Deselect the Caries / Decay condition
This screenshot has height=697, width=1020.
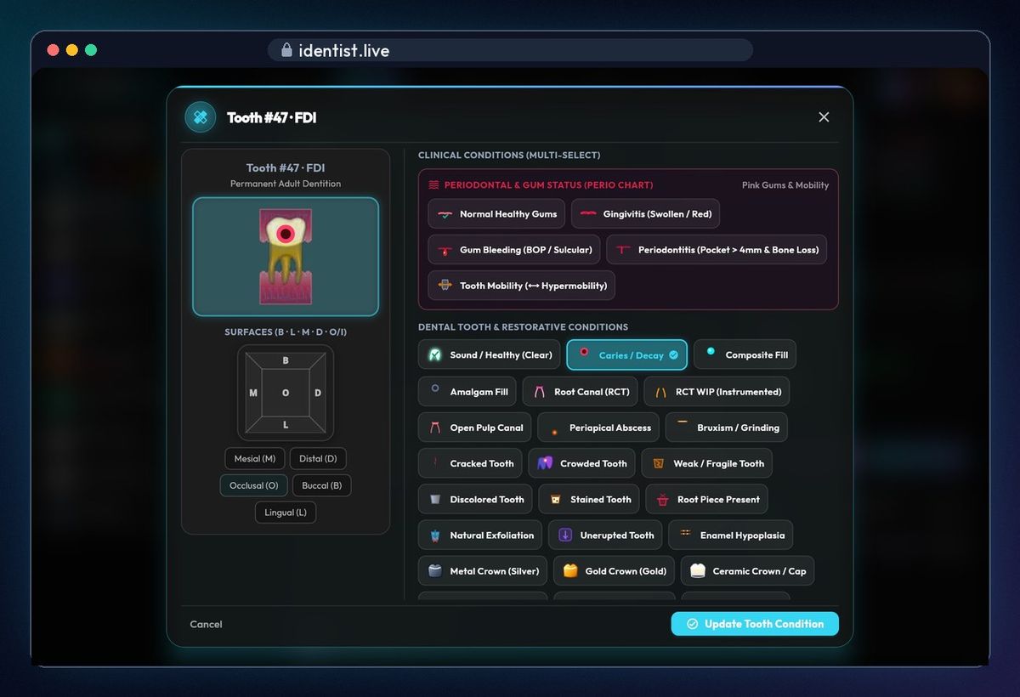[627, 354]
